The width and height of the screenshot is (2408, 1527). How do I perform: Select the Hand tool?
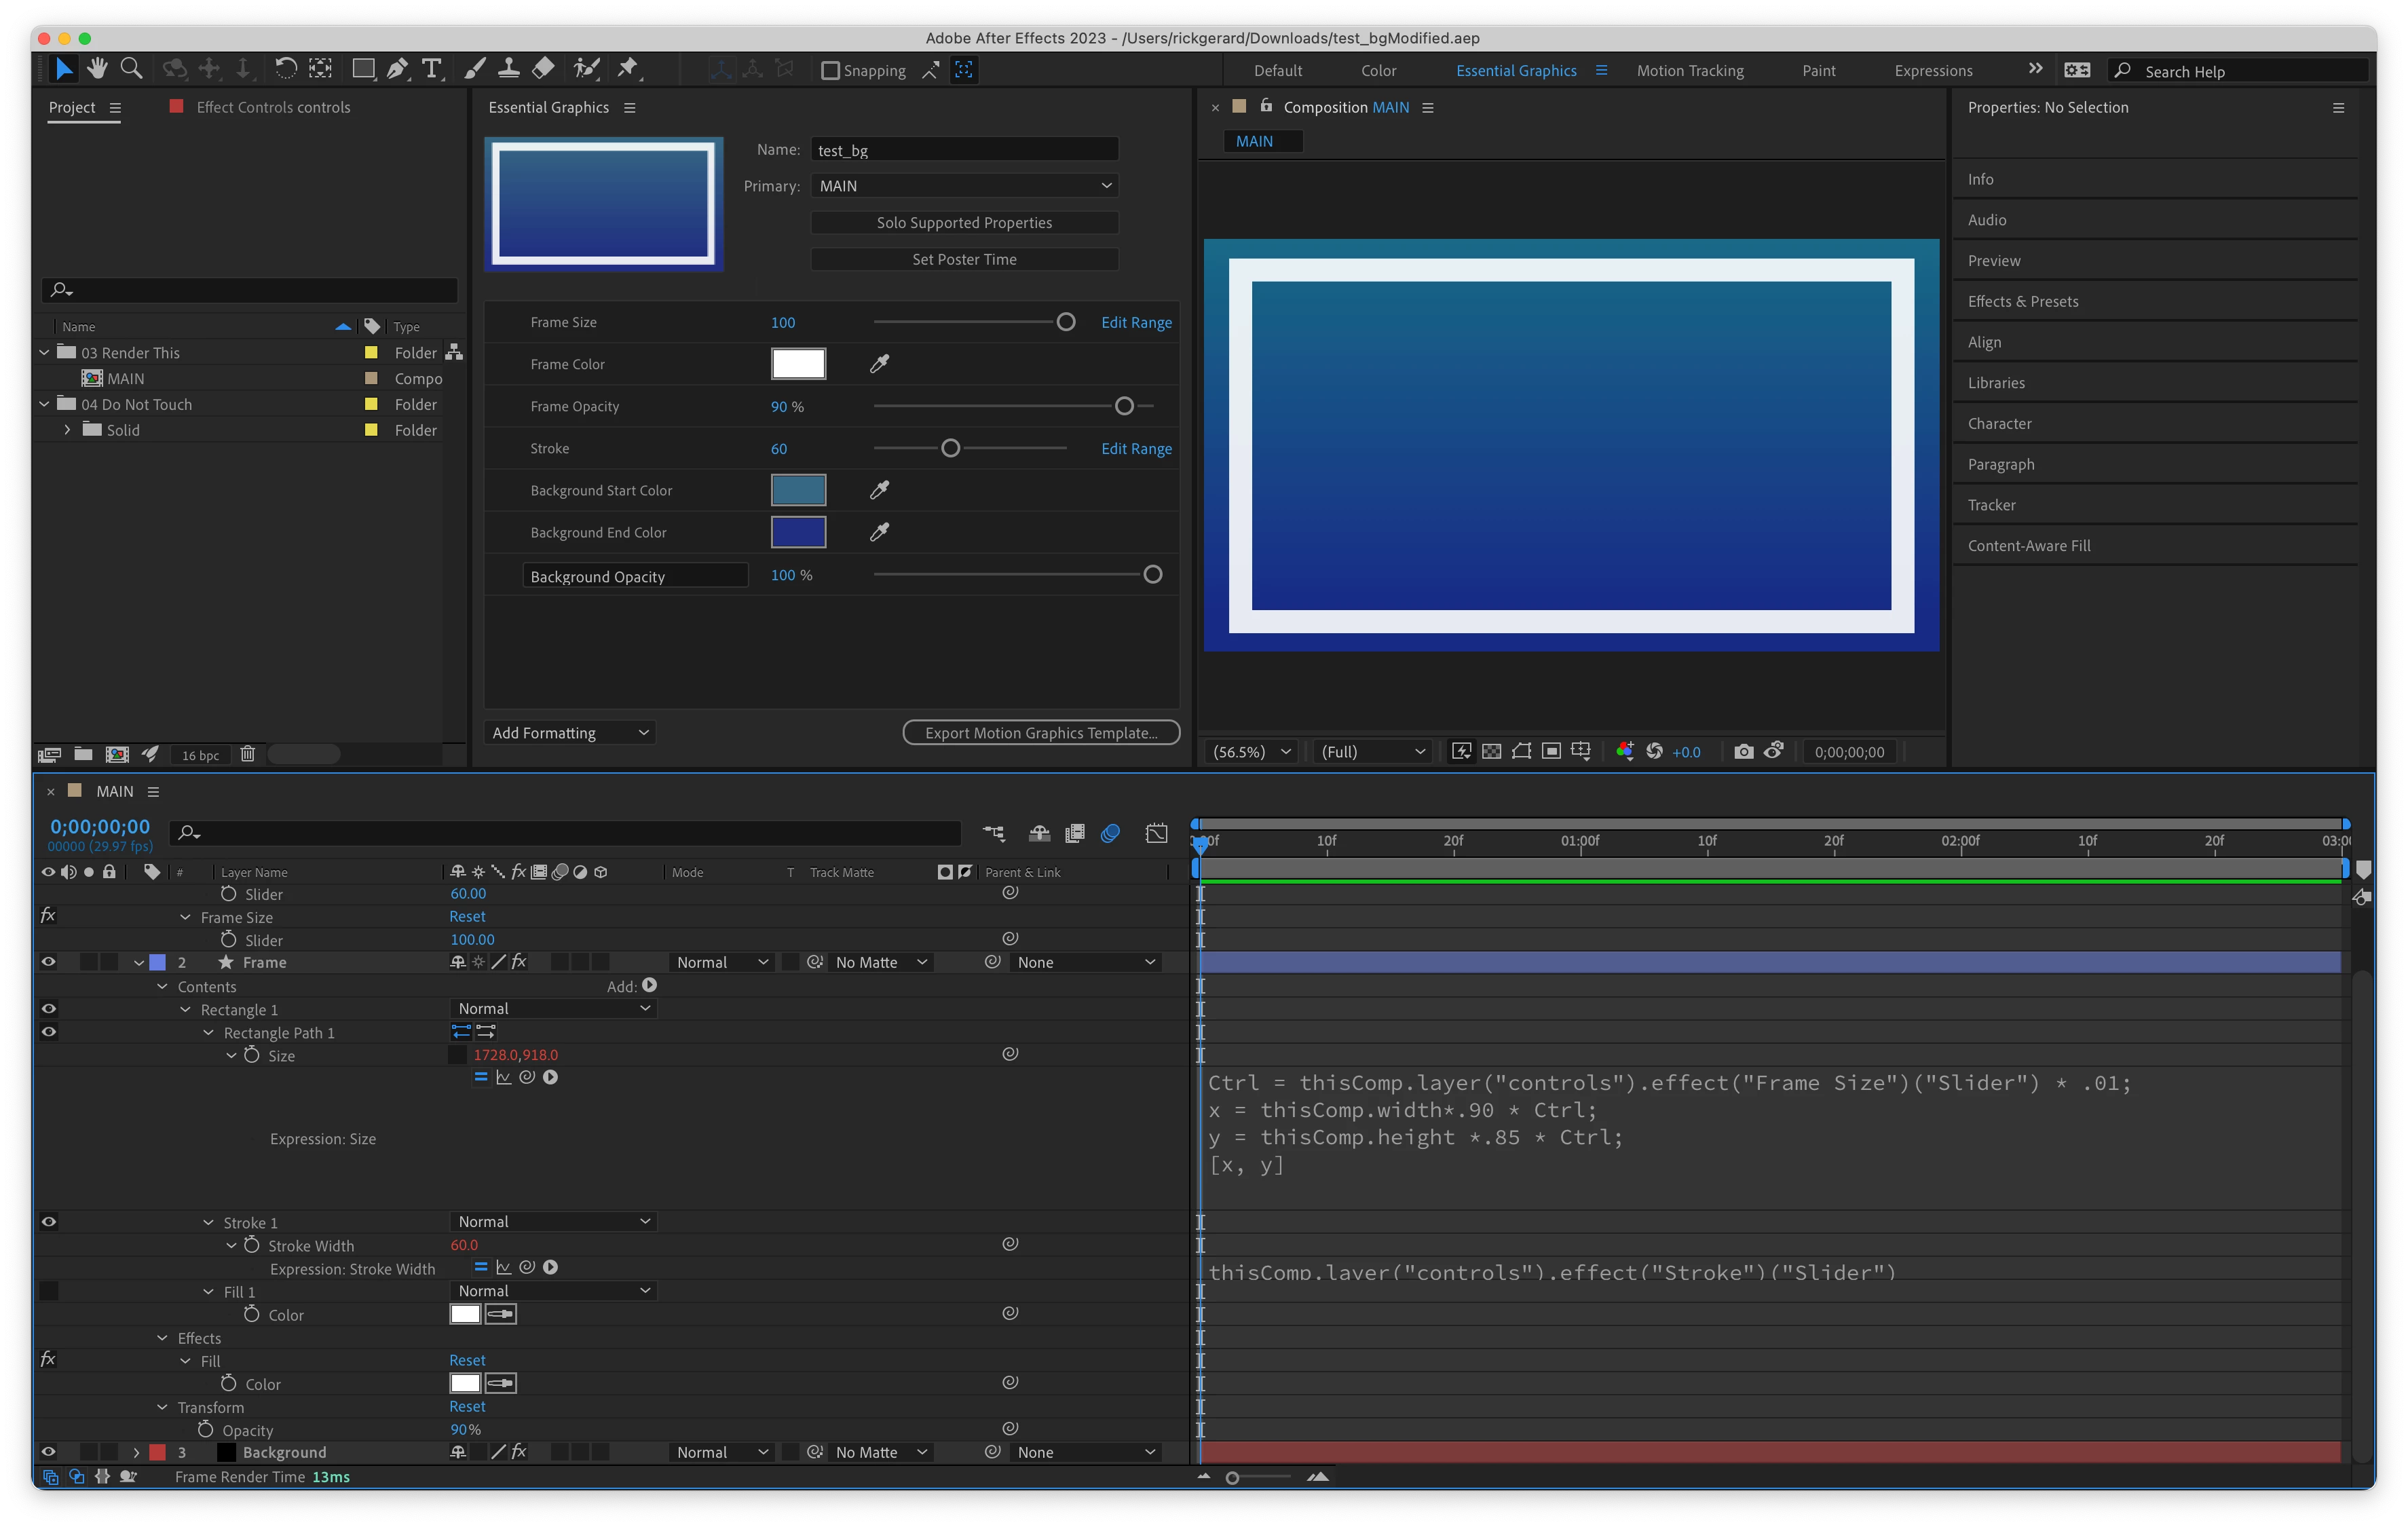click(x=97, y=69)
